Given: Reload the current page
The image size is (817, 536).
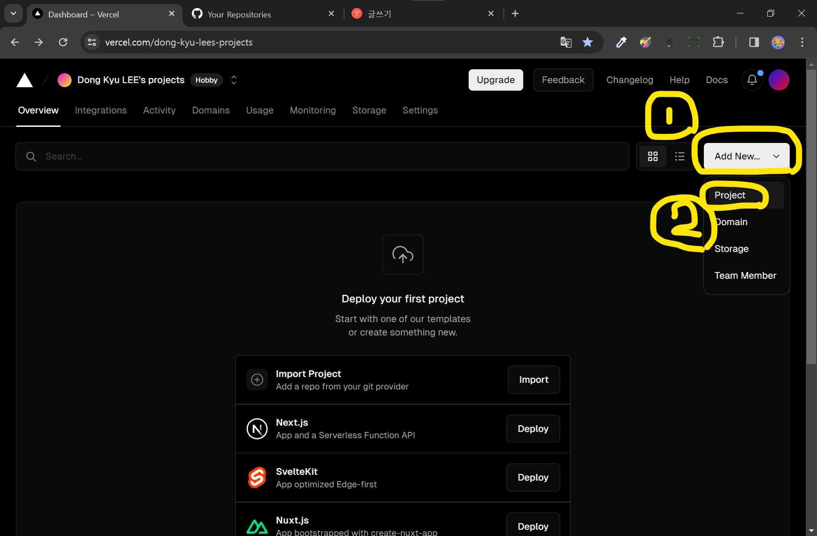Looking at the screenshot, I should pyautogui.click(x=63, y=42).
